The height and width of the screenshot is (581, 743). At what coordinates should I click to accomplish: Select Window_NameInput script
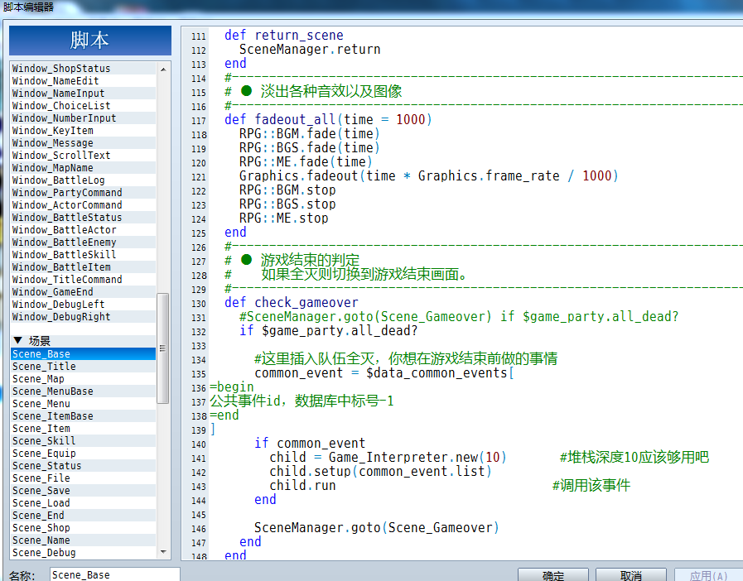coord(83,94)
